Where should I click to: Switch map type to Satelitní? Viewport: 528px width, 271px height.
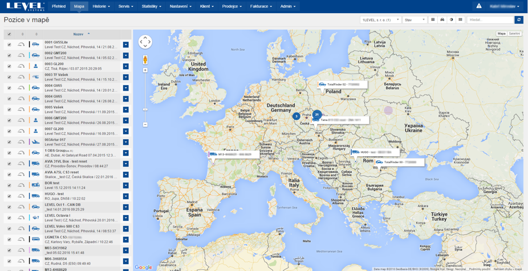514,33
